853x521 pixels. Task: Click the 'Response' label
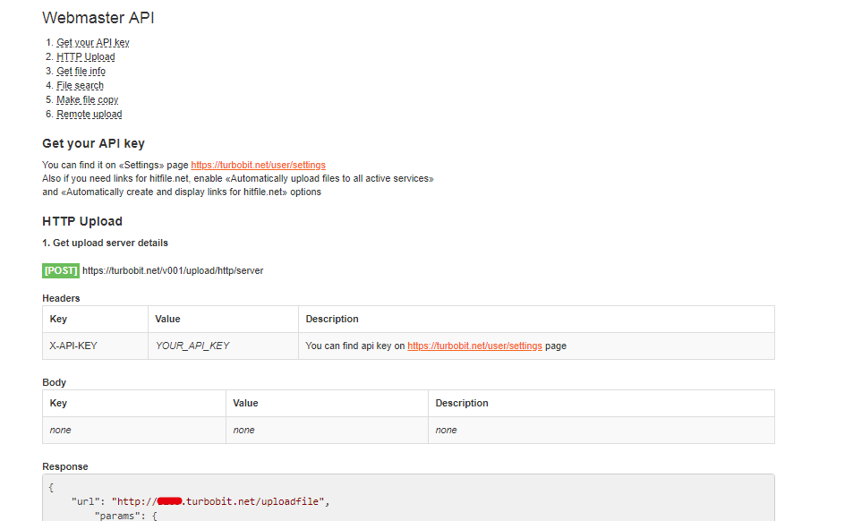click(64, 466)
